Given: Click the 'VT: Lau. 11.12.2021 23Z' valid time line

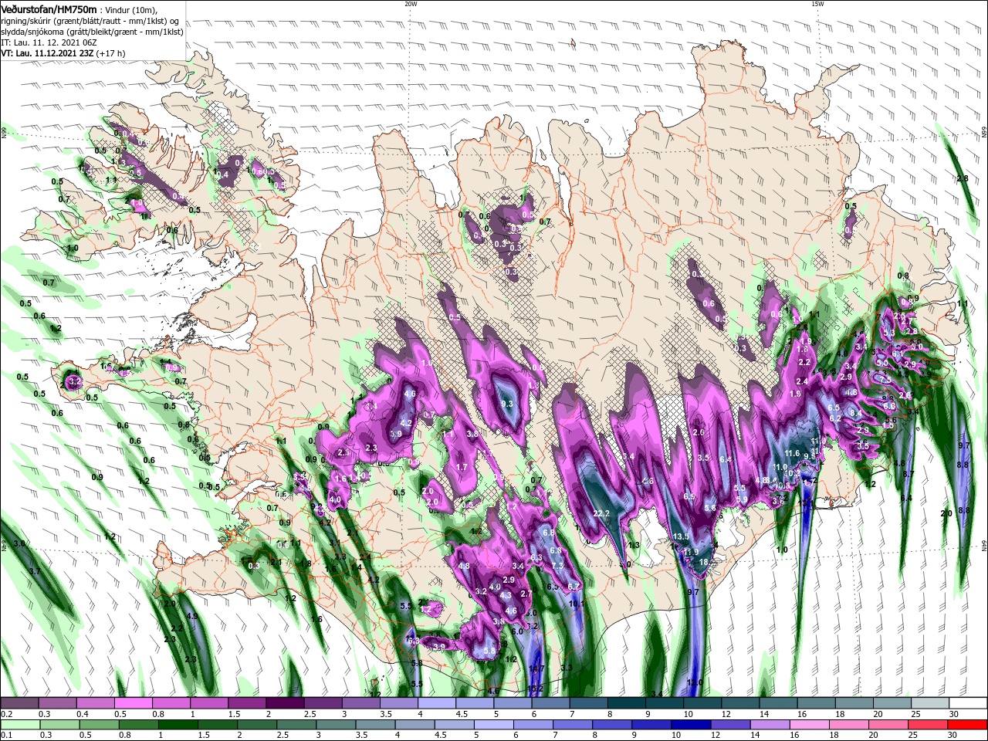Looking at the screenshot, I should tap(47, 53).
